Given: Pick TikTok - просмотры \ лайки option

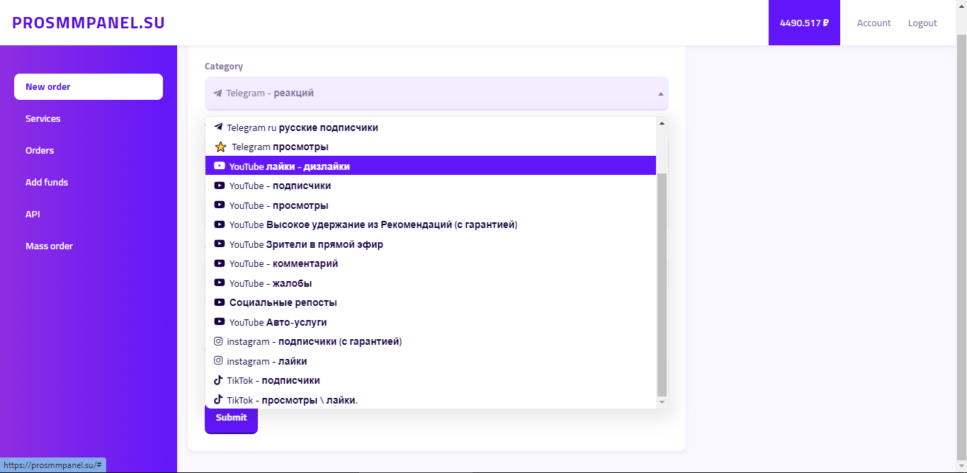Looking at the screenshot, I should click(x=431, y=400).
